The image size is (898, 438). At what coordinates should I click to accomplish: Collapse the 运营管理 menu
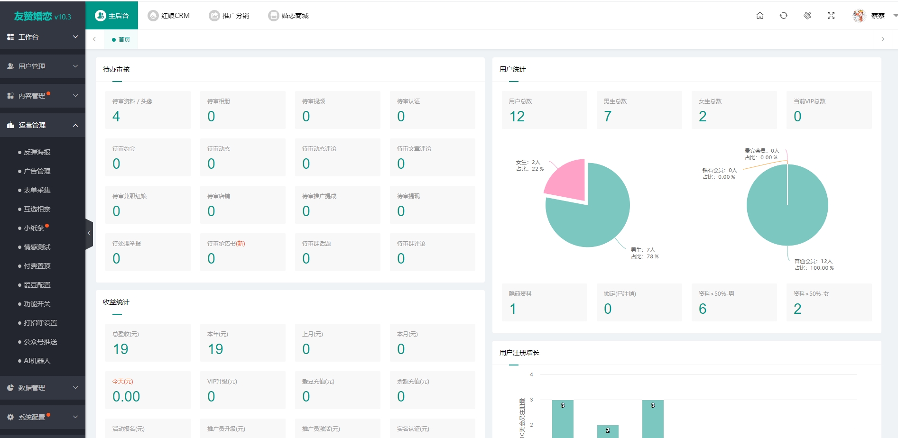pyautogui.click(x=43, y=125)
